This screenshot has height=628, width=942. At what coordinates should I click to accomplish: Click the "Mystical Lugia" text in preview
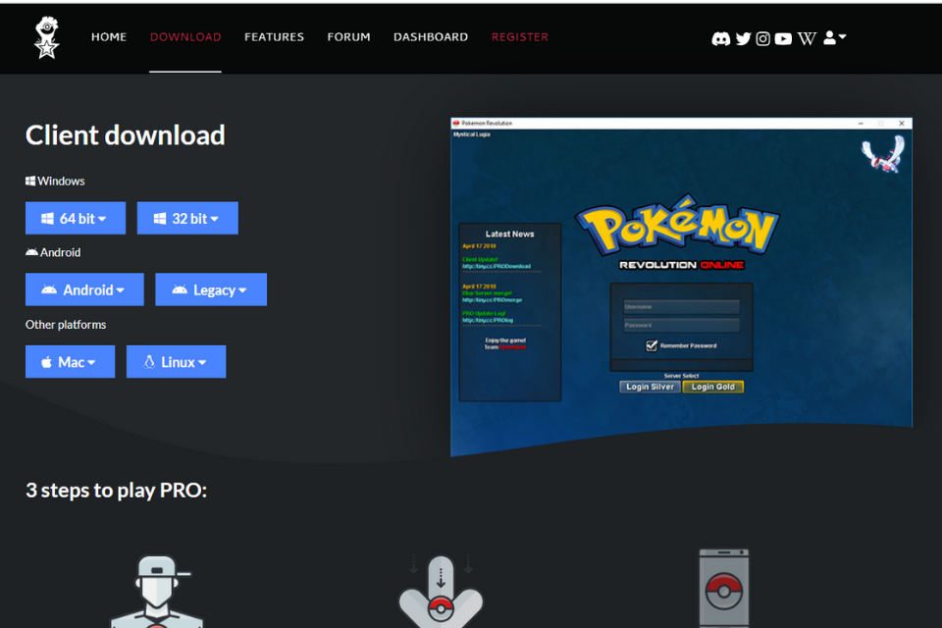coord(472,134)
